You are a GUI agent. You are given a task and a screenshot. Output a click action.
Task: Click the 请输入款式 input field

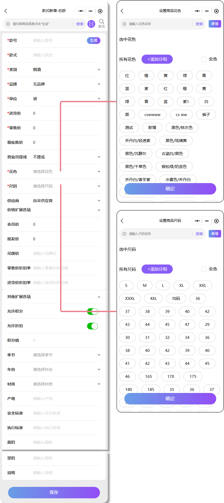coord(65,55)
